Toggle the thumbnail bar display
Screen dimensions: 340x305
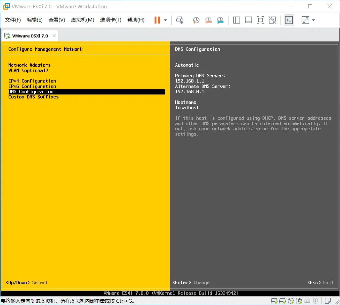248,20
